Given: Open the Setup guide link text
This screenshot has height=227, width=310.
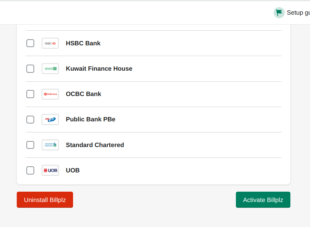Looking at the screenshot, I should [298, 13].
